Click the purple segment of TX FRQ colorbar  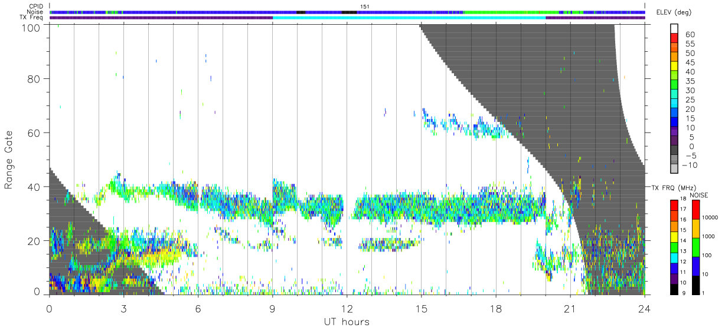(x=674, y=278)
